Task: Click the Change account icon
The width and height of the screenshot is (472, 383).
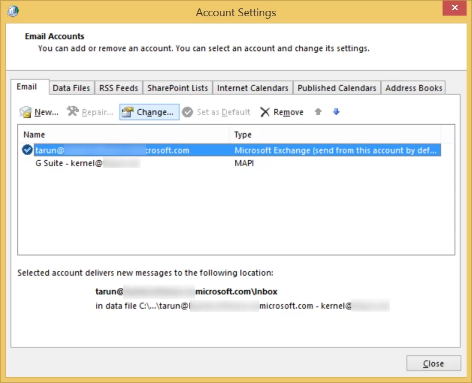Action: tap(128, 112)
